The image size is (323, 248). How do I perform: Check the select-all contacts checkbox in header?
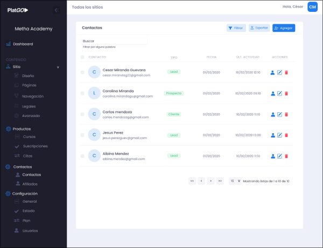[82, 57]
